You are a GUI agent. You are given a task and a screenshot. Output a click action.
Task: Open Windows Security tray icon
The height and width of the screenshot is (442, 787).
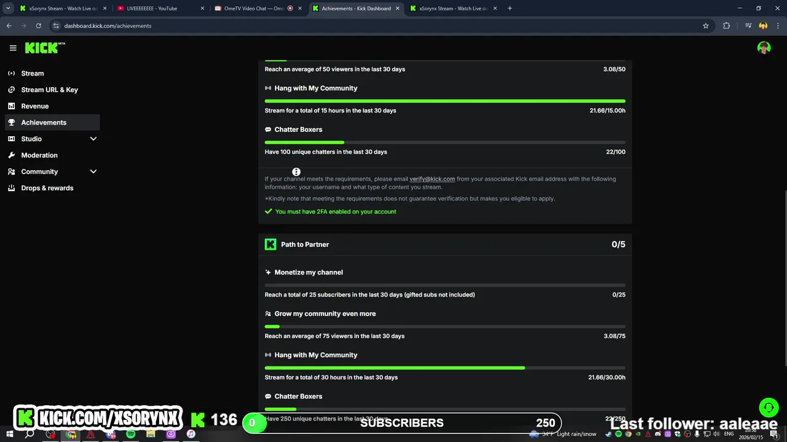click(x=678, y=434)
